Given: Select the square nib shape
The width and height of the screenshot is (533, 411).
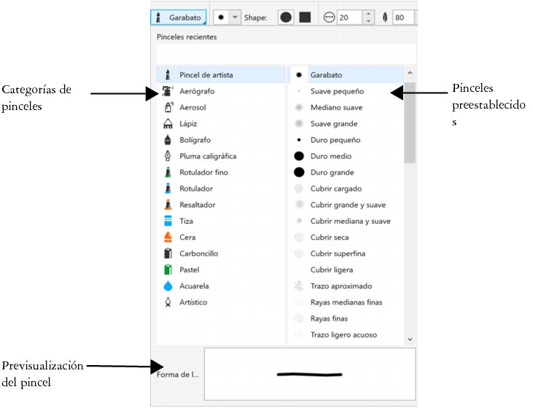Looking at the screenshot, I should pos(305,17).
